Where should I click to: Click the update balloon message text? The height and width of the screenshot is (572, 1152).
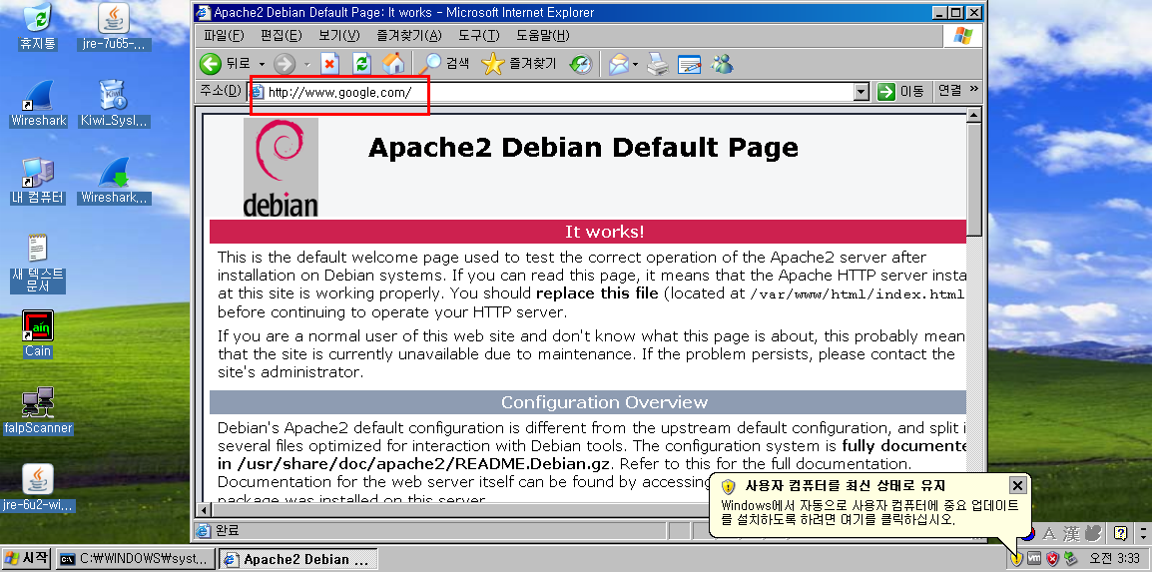(x=869, y=512)
